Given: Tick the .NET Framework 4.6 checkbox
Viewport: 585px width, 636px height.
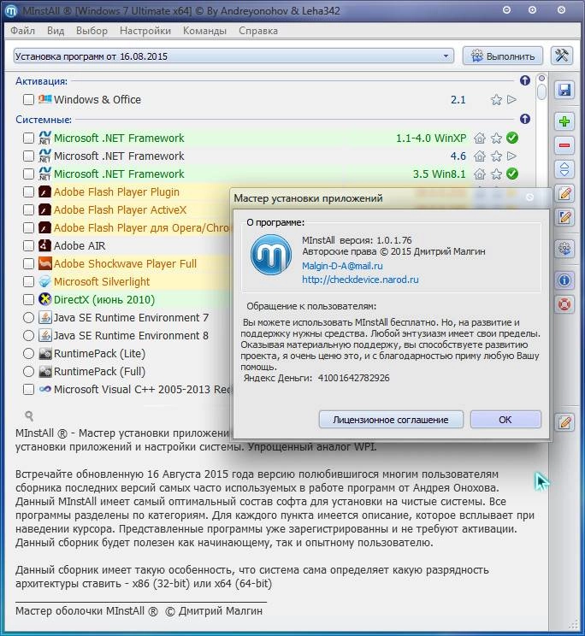Looking at the screenshot, I should (28, 156).
